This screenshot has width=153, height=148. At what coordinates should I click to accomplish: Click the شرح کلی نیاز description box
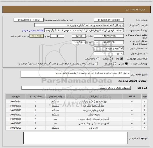click(x=75, y=74)
